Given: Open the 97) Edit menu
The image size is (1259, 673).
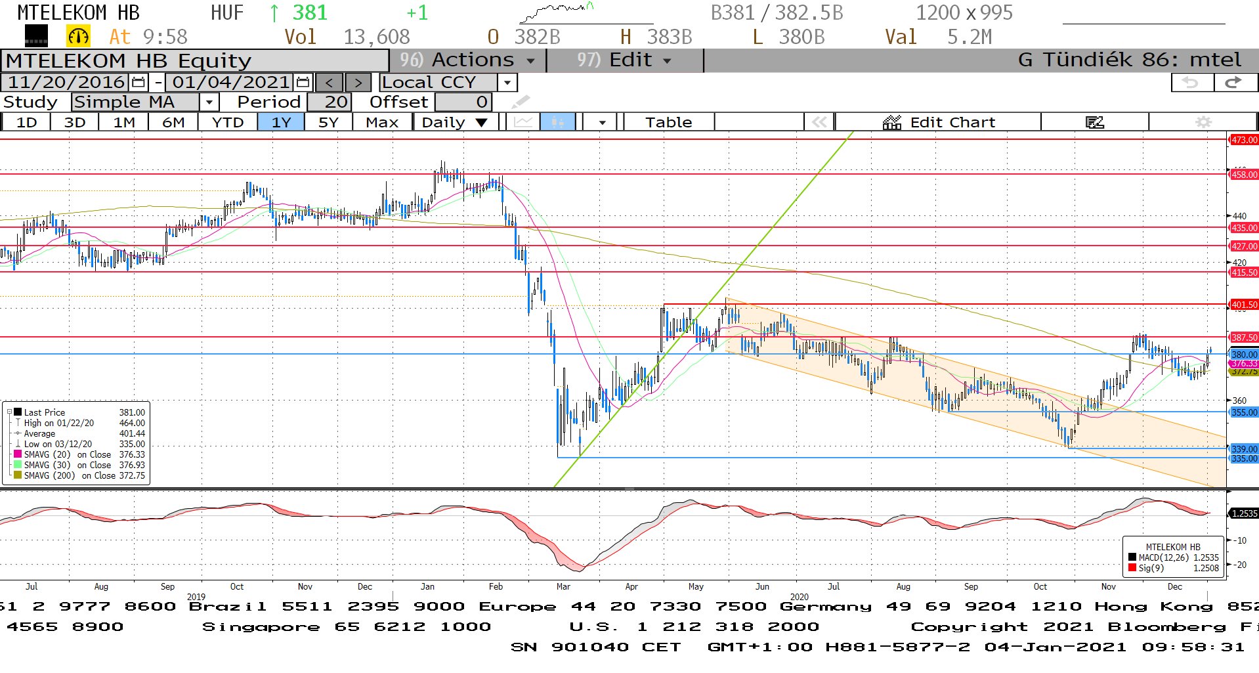Looking at the screenshot, I should (x=624, y=60).
